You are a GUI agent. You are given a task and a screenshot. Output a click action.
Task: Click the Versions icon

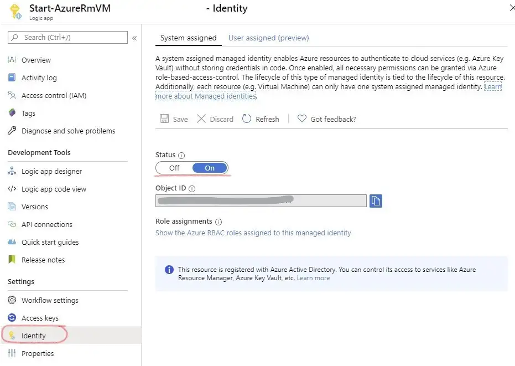pos(12,206)
